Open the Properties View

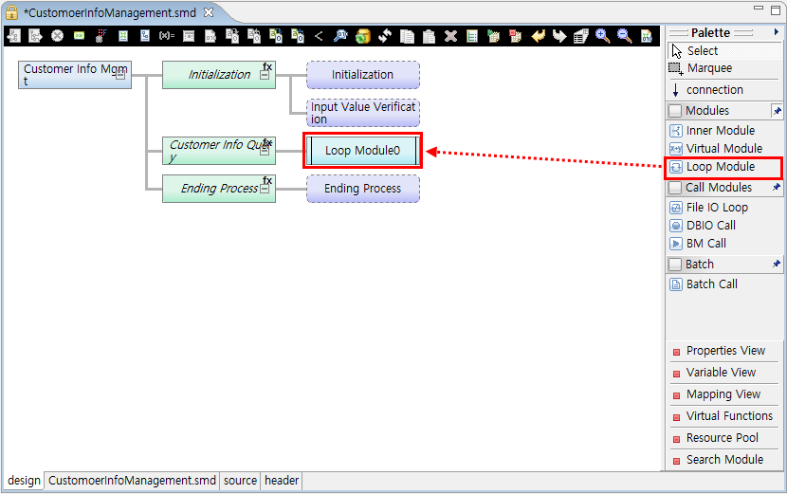[x=724, y=351]
